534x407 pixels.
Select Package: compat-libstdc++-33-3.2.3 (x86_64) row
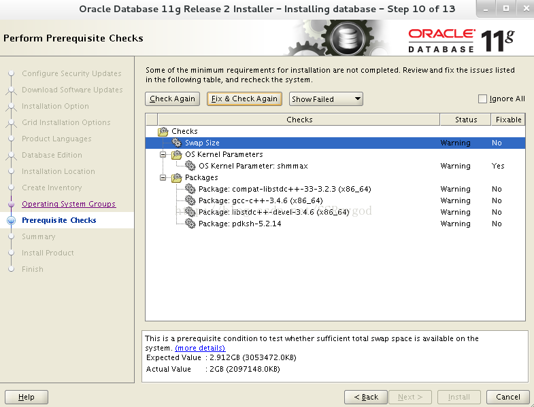point(335,189)
